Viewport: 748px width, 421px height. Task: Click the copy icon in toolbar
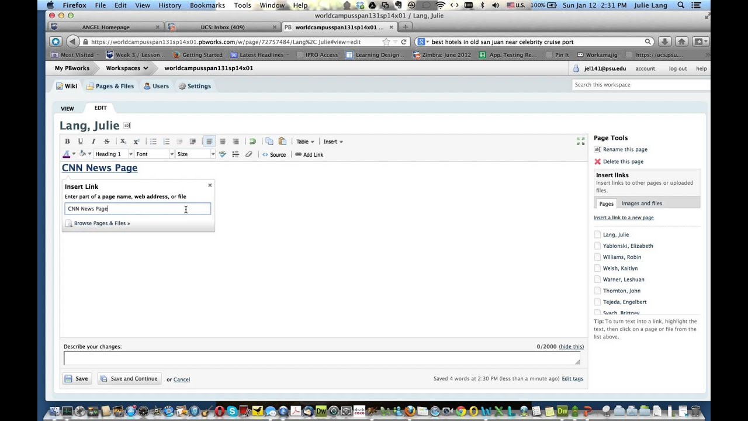coord(269,142)
